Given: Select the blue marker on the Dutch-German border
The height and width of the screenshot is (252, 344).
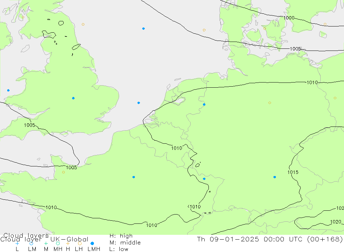Looking at the screenshot, I should point(204,105).
